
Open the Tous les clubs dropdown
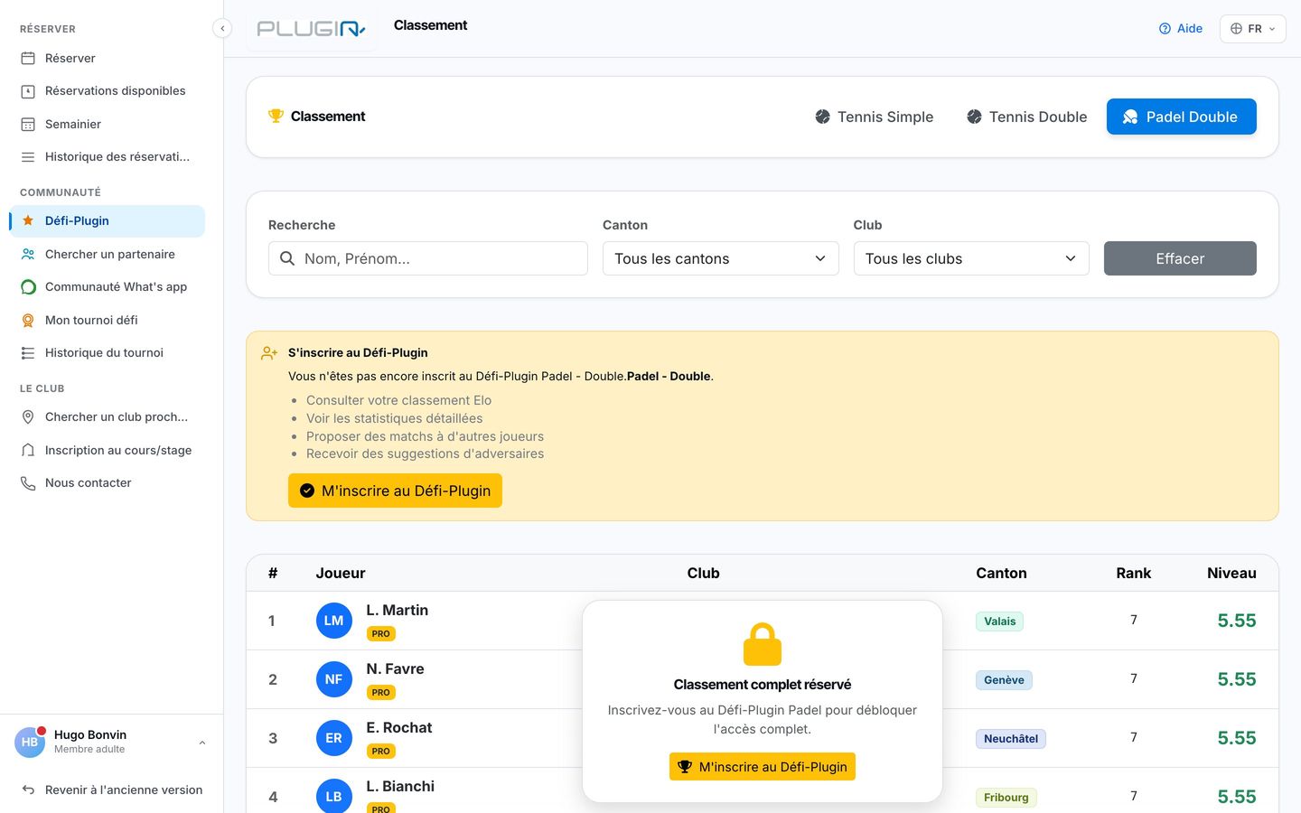pos(971,258)
